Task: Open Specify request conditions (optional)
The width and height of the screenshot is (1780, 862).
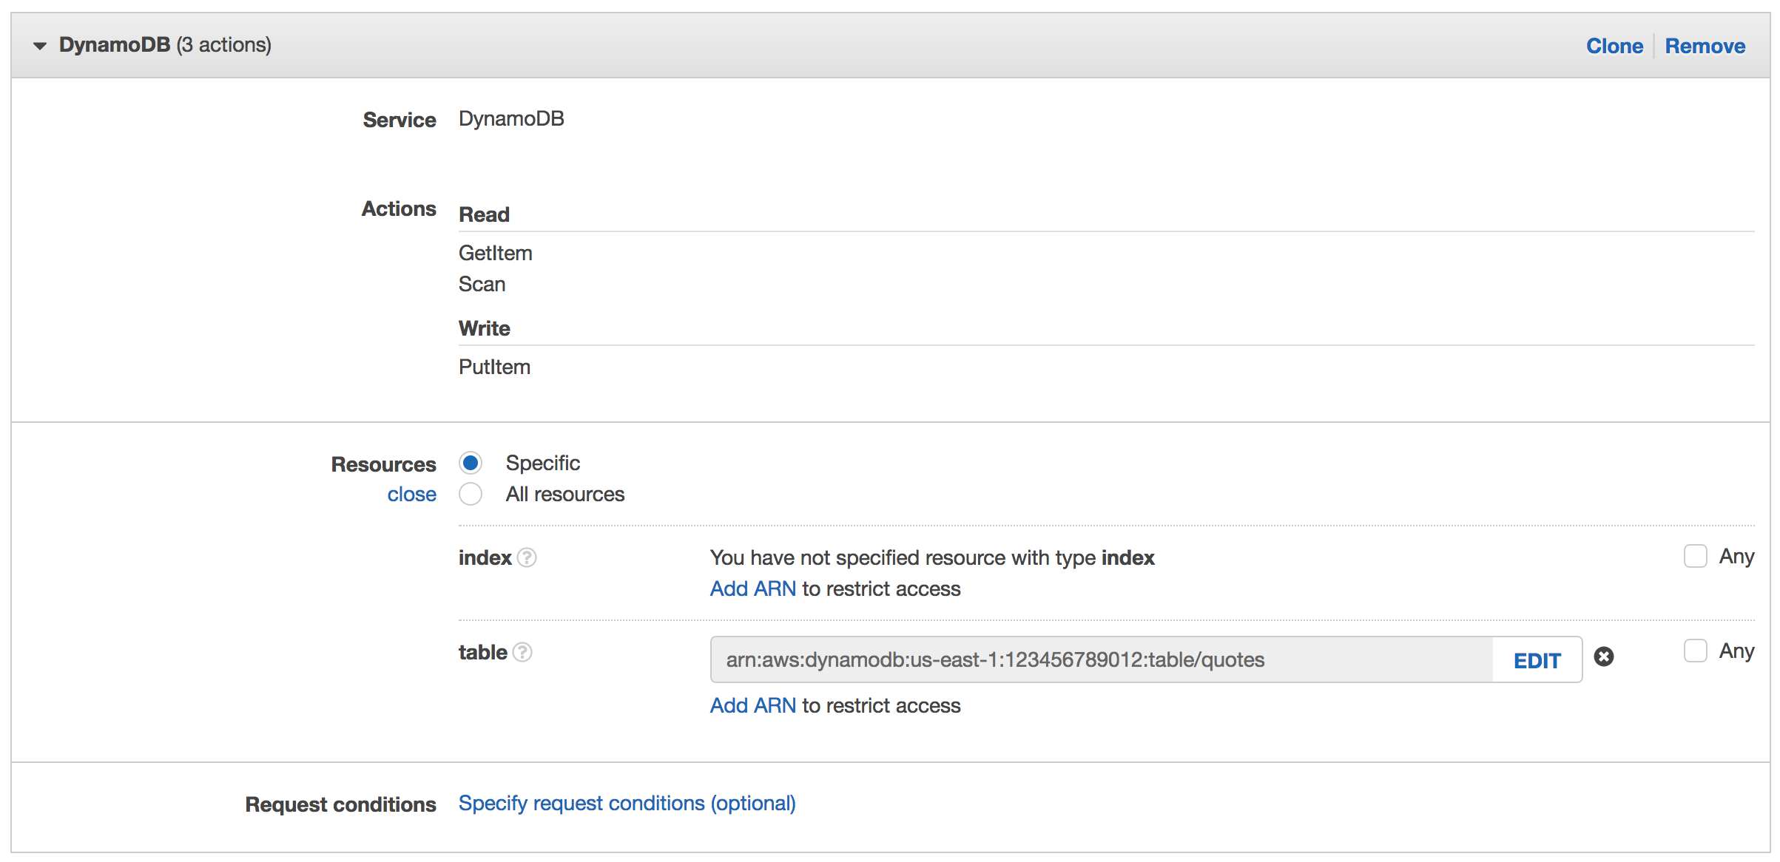Action: click(627, 803)
